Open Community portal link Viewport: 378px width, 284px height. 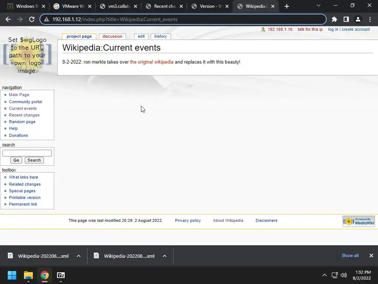coord(25,102)
